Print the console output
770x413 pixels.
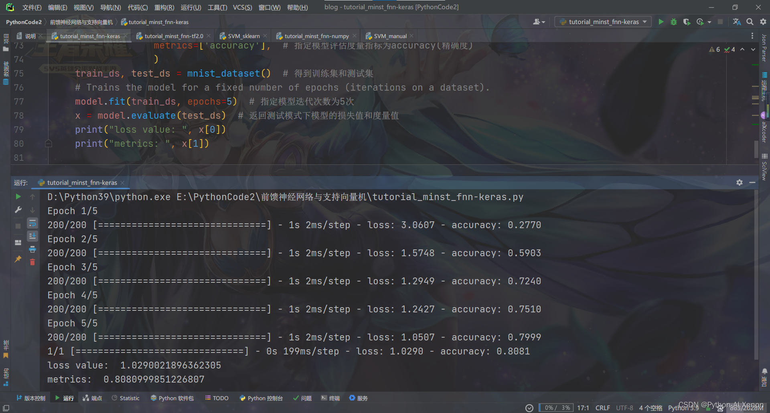coord(32,249)
